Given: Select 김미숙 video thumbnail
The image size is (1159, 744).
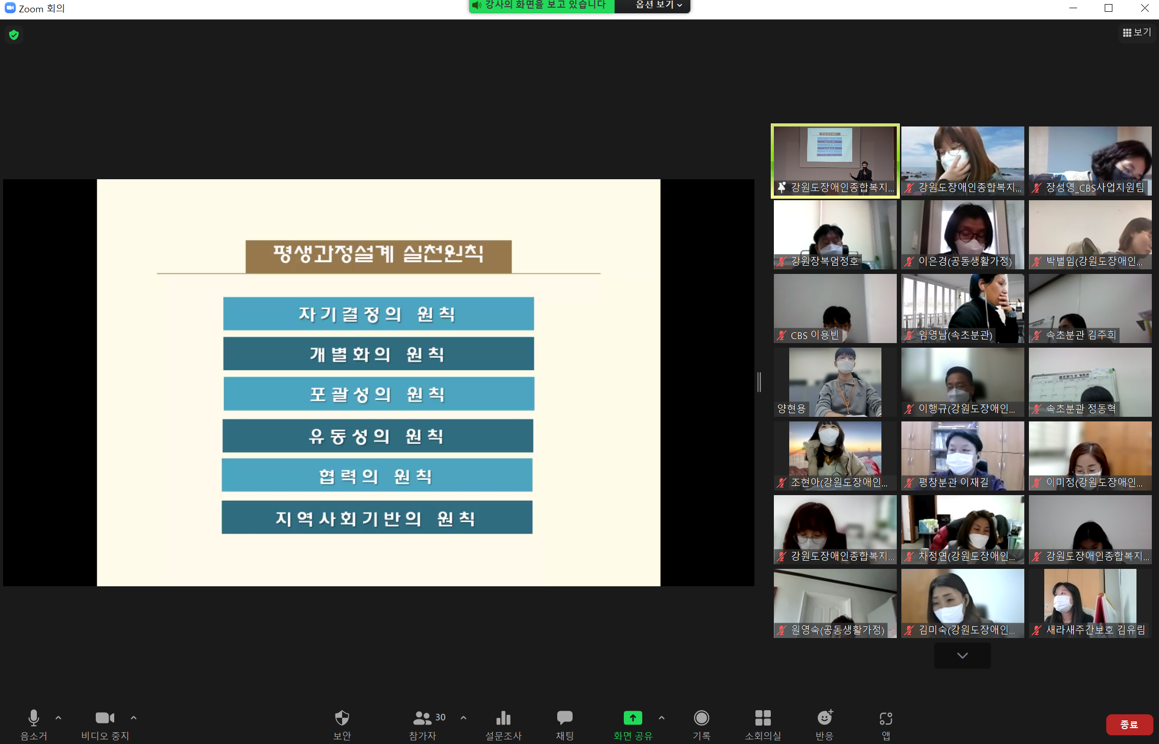Looking at the screenshot, I should (963, 603).
